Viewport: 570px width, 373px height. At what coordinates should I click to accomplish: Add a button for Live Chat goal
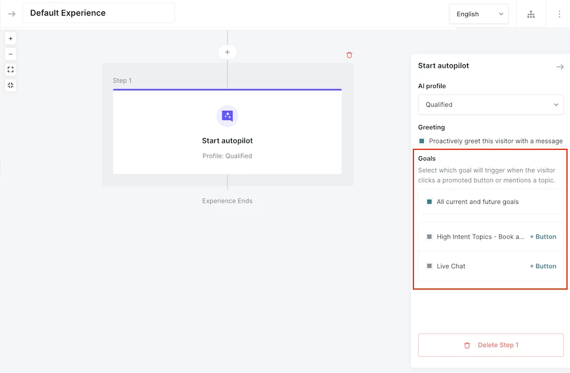pyautogui.click(x=543, y=266)
